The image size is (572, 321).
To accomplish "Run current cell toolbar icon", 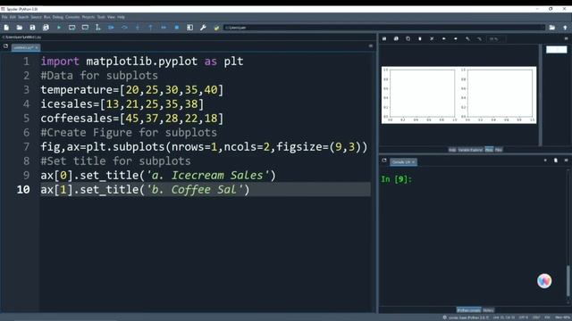I will (x=71, y=28).
